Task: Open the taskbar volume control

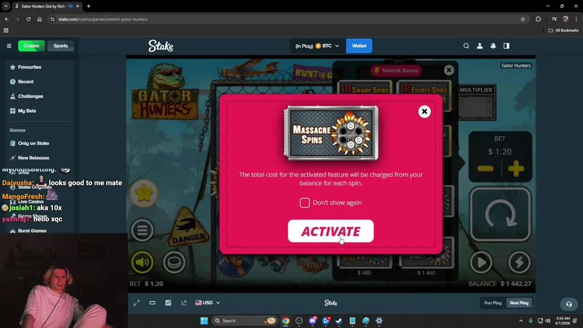Action: pos(547,321)
